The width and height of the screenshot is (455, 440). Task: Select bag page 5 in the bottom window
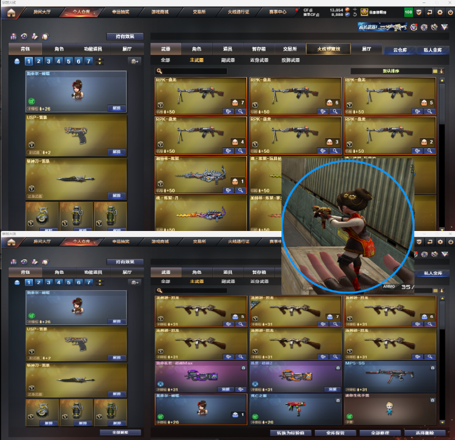point(68,282)
